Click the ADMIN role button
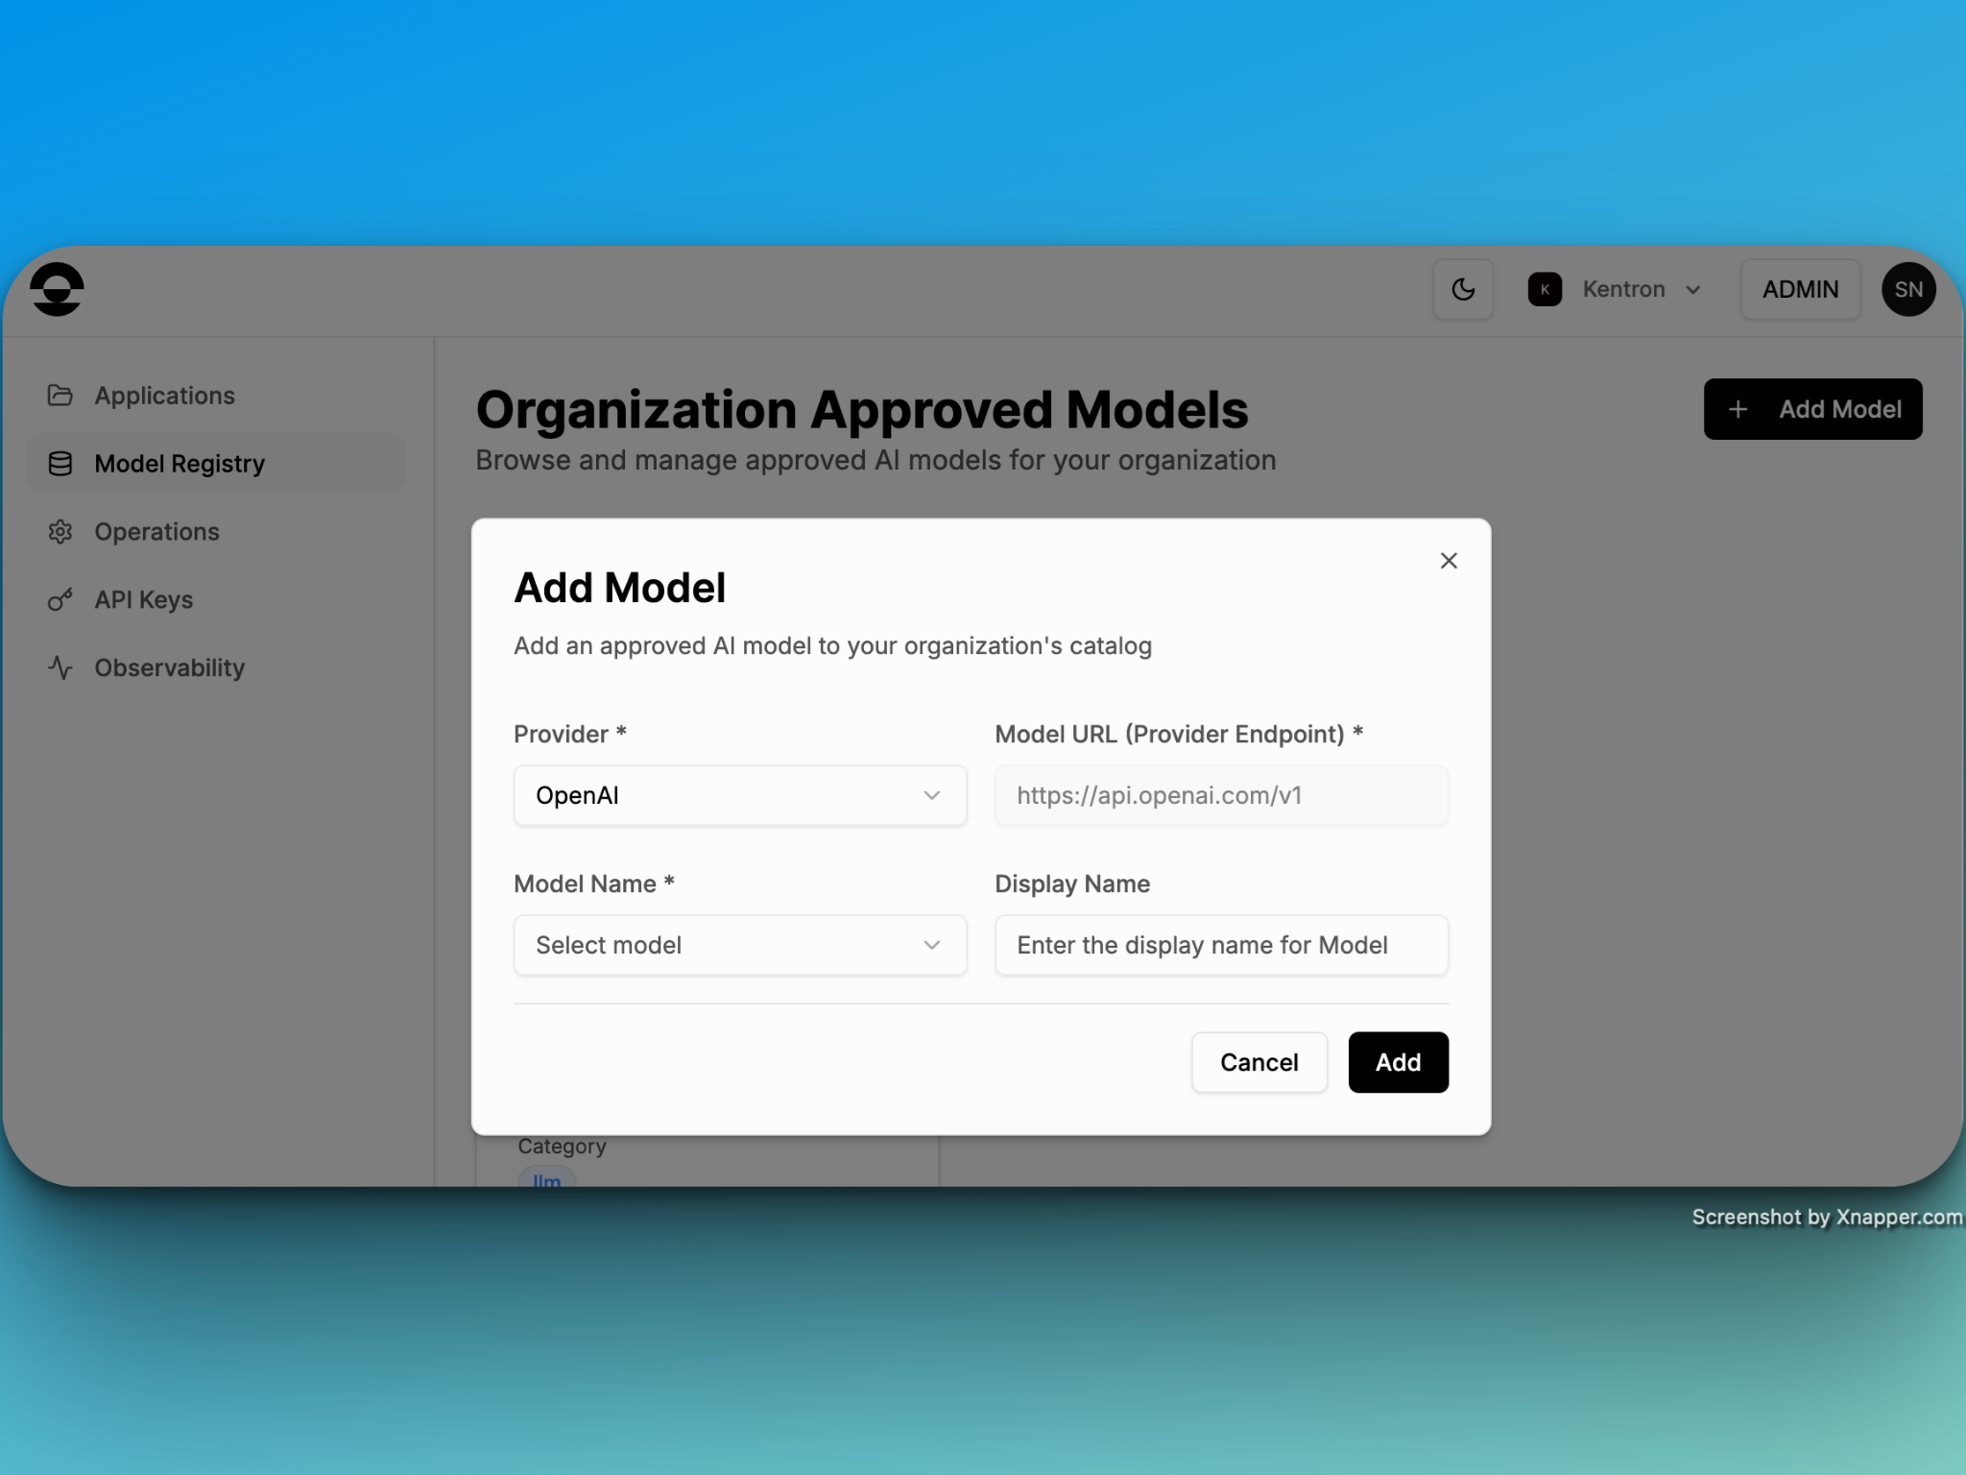This screenshot has height=1475, width=1966. [1800, 289]
